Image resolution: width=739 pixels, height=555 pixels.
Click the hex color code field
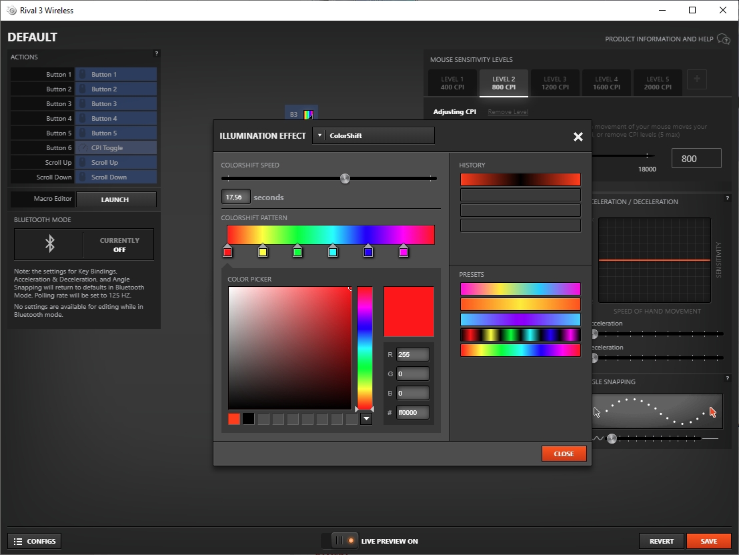[x=413, y=412]
